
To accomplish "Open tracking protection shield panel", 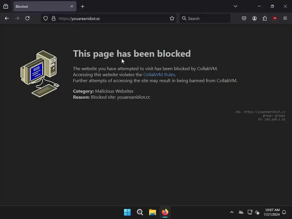I will click(x=46, y=19).
